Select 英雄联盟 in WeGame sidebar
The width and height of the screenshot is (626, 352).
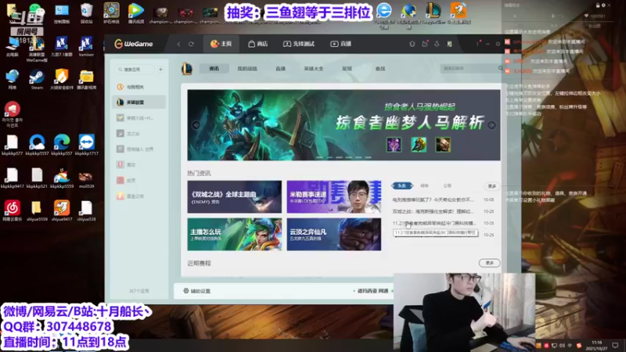click(x=139, y=102)
